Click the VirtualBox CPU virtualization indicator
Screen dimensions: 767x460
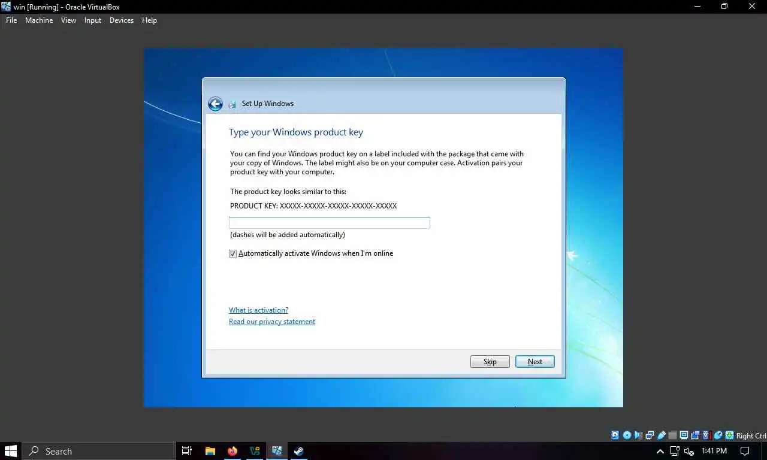click(706, 435)
